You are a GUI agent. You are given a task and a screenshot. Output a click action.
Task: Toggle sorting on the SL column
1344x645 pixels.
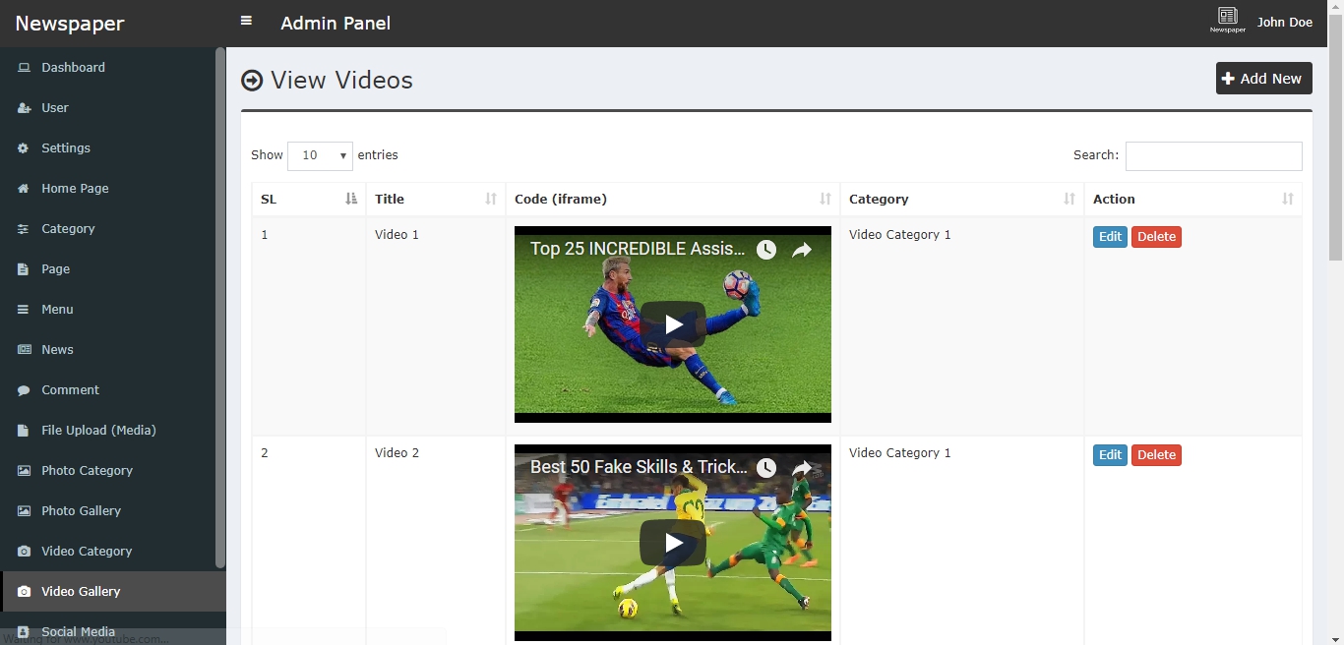[x=351, y=199]
